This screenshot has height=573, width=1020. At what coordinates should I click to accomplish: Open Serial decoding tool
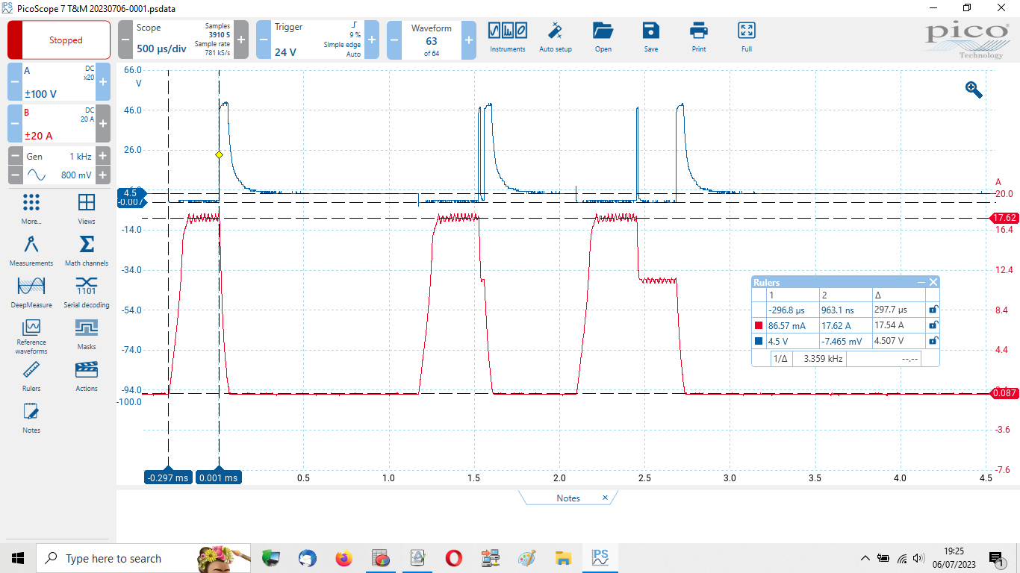pyautogui.click(x=87, y=292)
